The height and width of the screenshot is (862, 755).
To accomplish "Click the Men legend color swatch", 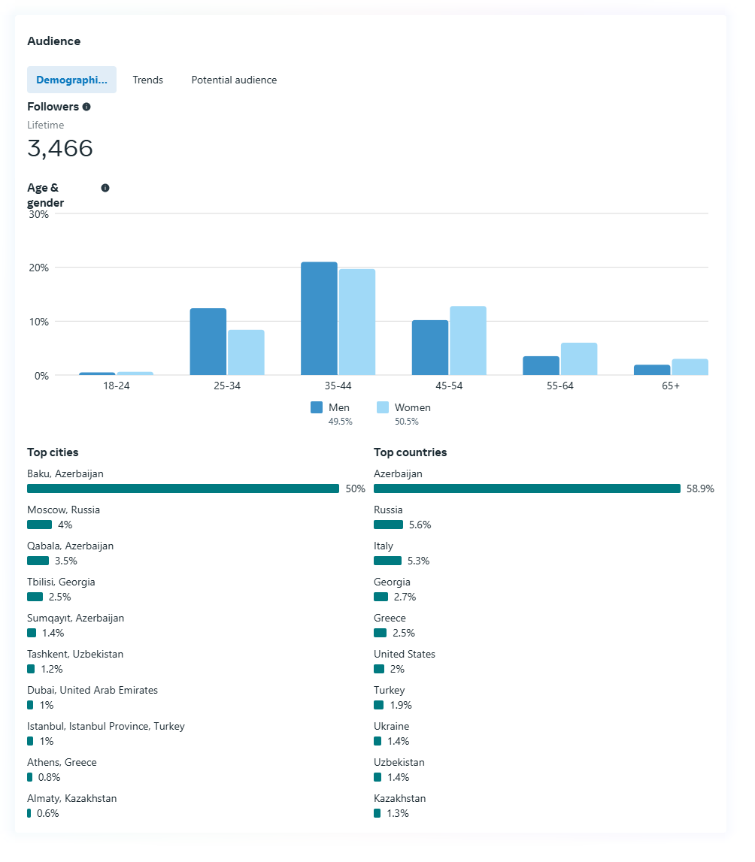I will click(317, 407).
